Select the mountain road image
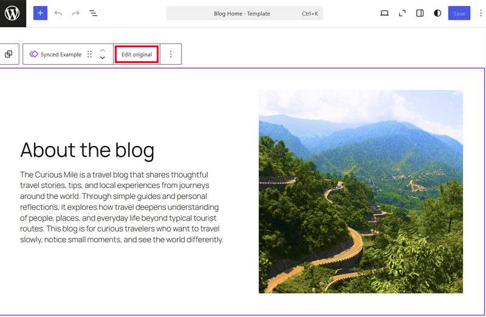 pyautogui.click(x=360, y=192)
